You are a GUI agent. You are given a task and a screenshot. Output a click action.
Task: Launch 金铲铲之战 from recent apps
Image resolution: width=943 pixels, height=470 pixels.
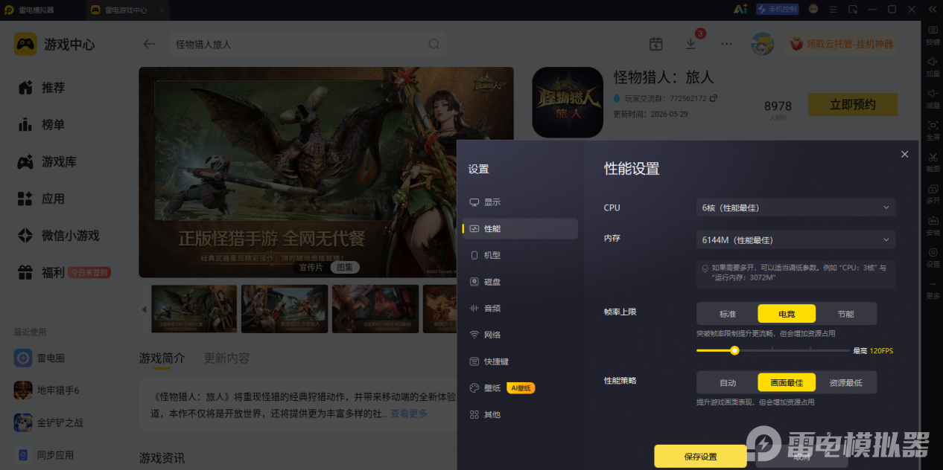point(48,422)
